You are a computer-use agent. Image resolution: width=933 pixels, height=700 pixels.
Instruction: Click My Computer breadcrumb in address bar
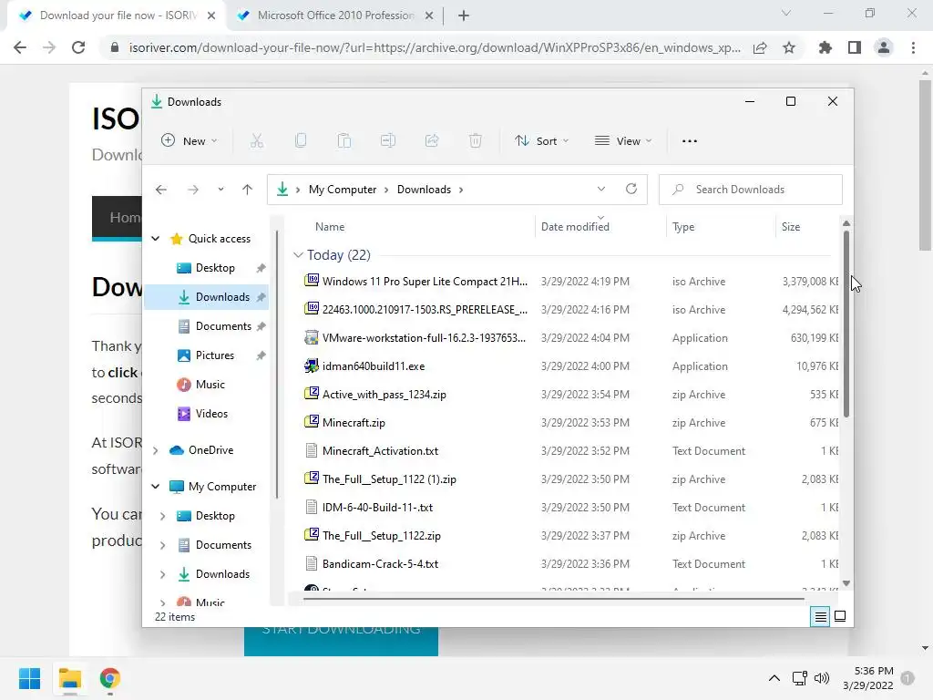point(343,190)
